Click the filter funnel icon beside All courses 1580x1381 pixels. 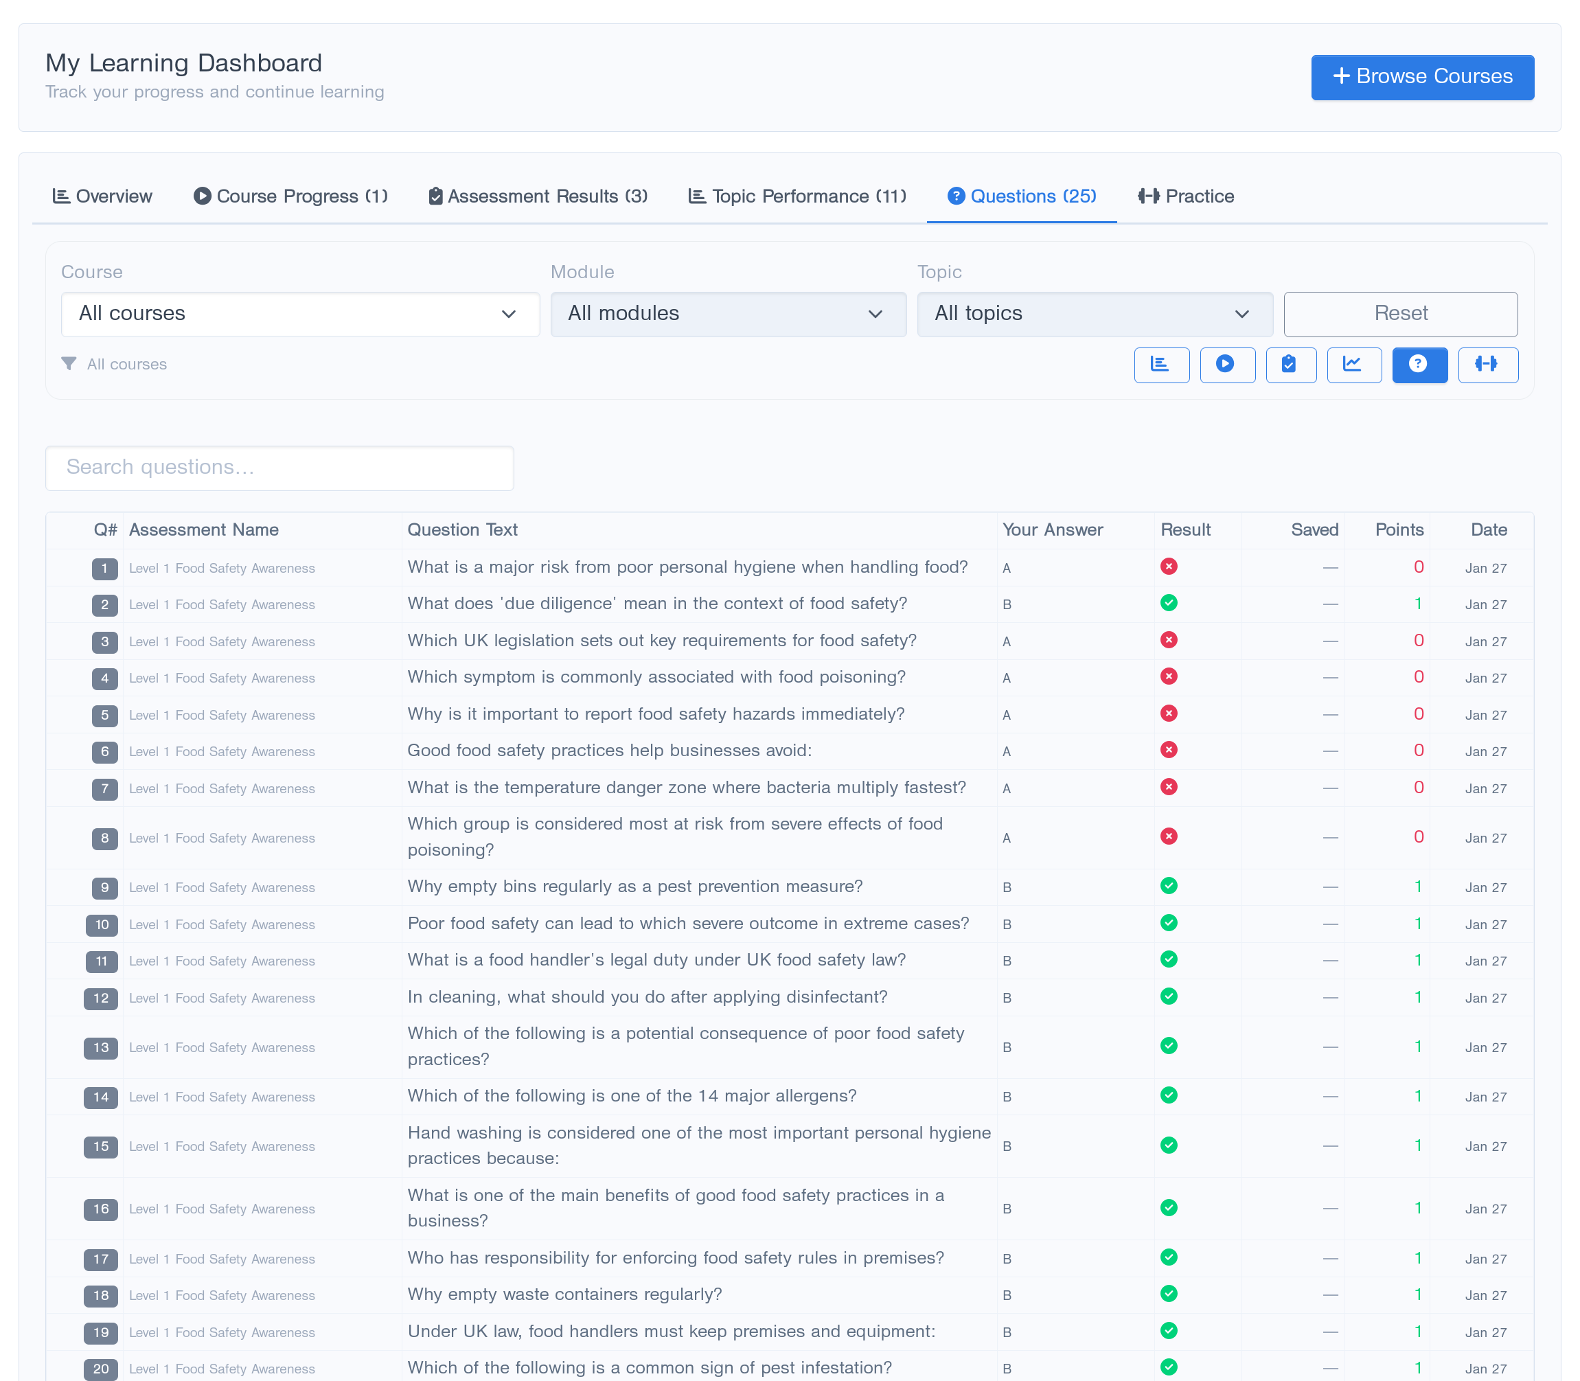point(68,364)
